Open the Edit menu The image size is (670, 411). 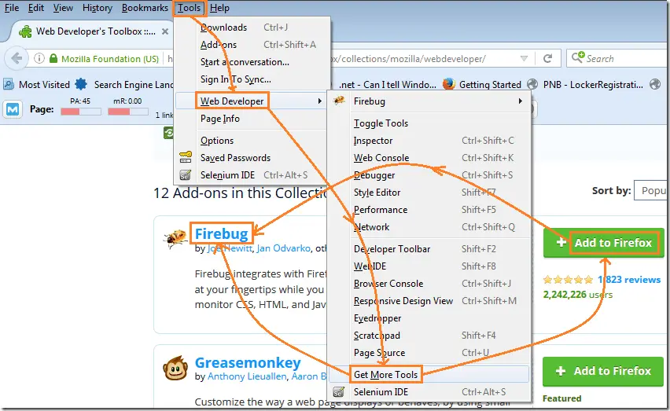(x=36, y=8)
